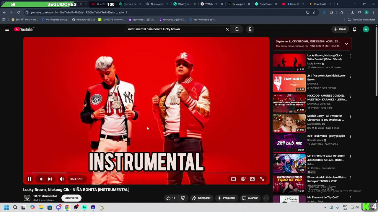378x212 pixels.
Task: Go back with the browser back arrow
Action: click(4, 12)
